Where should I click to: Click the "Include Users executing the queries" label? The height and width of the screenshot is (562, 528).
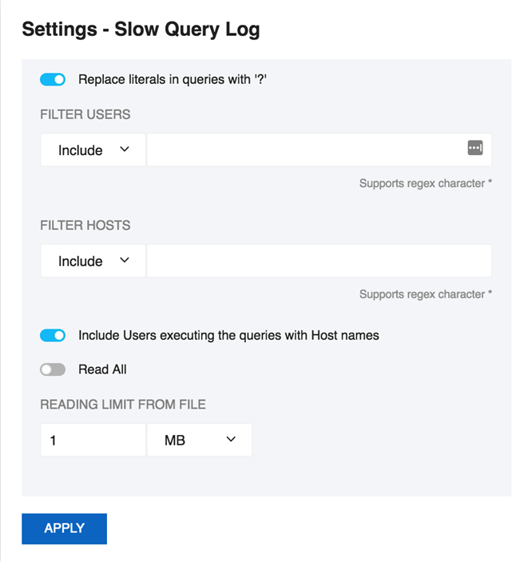[228, 336]
